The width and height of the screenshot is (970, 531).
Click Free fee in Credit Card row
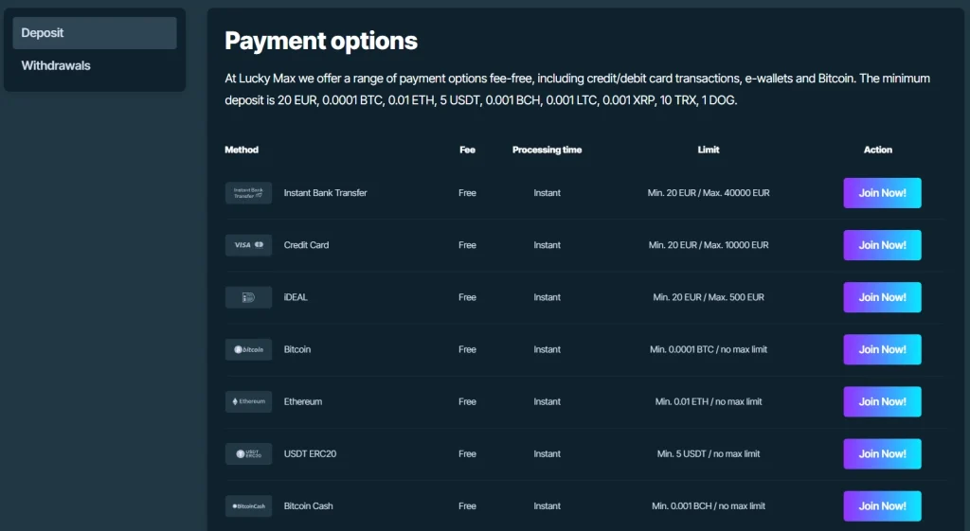[468, 245]
